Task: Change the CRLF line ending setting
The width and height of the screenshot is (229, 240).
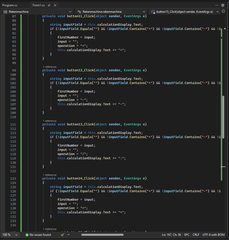Action: point(196,235)
